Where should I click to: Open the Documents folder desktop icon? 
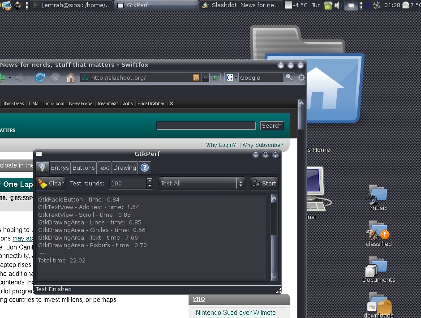pos(378,269)
